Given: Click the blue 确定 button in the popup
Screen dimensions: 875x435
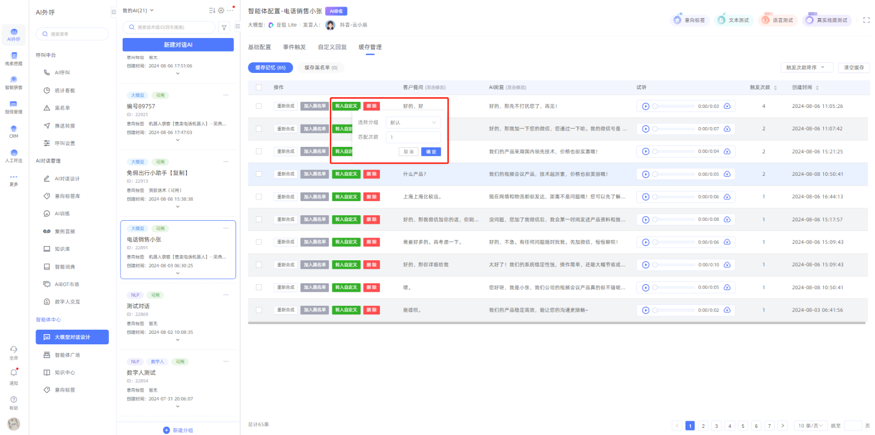Looking at the screenshot, I should click(x=431, y=152).
